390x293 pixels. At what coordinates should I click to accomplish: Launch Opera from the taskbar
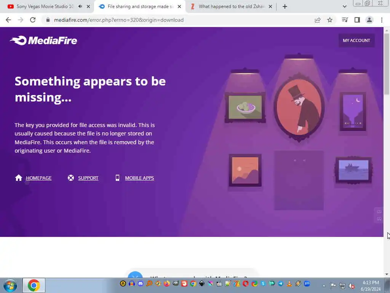click(246, 283)
